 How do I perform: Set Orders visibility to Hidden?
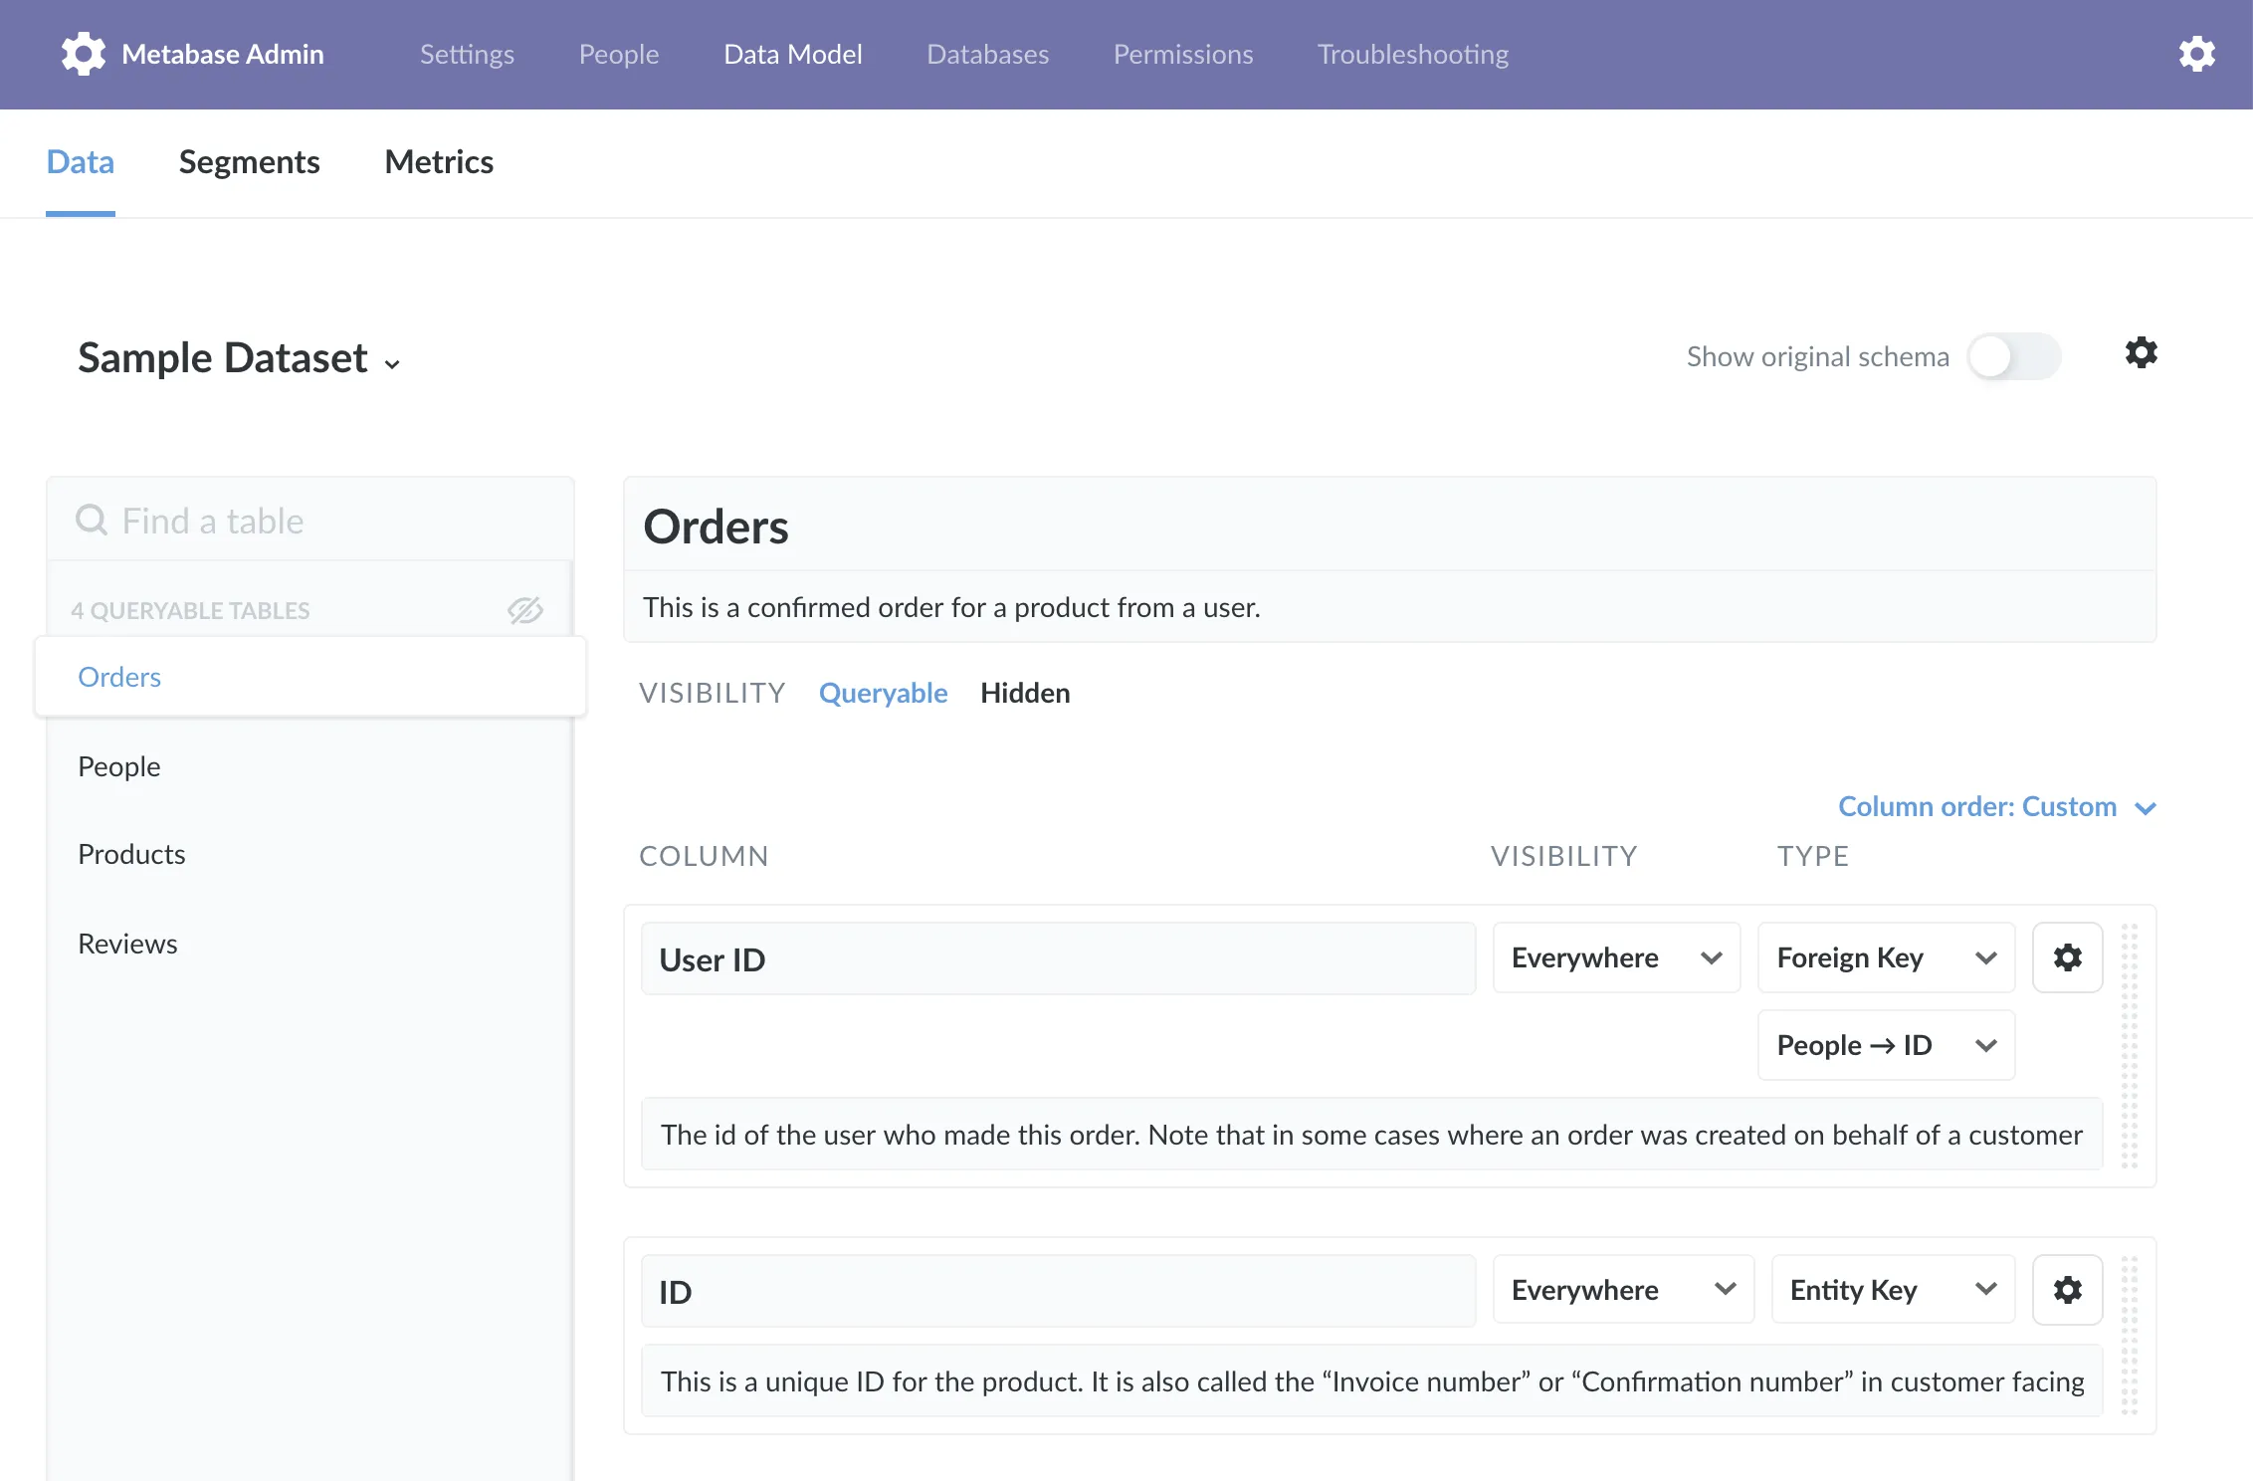[1025, 693]
